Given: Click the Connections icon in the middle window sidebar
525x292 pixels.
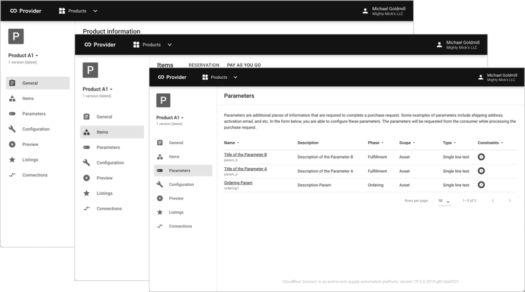Looking at the screenshot, I should [x=86, y=209].
